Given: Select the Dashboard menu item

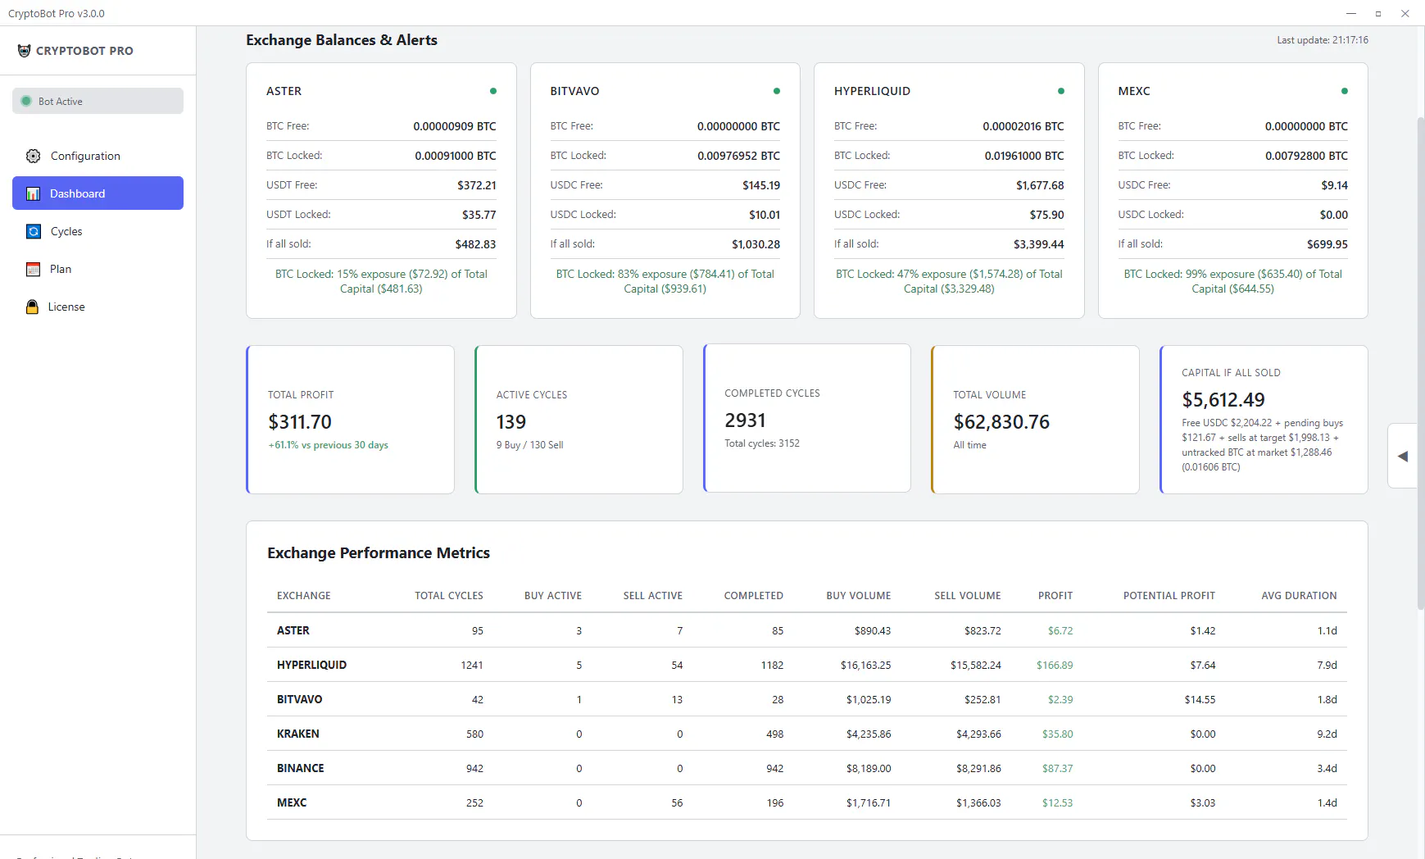Looking at the screenshot, I should [x=98, y=193].
